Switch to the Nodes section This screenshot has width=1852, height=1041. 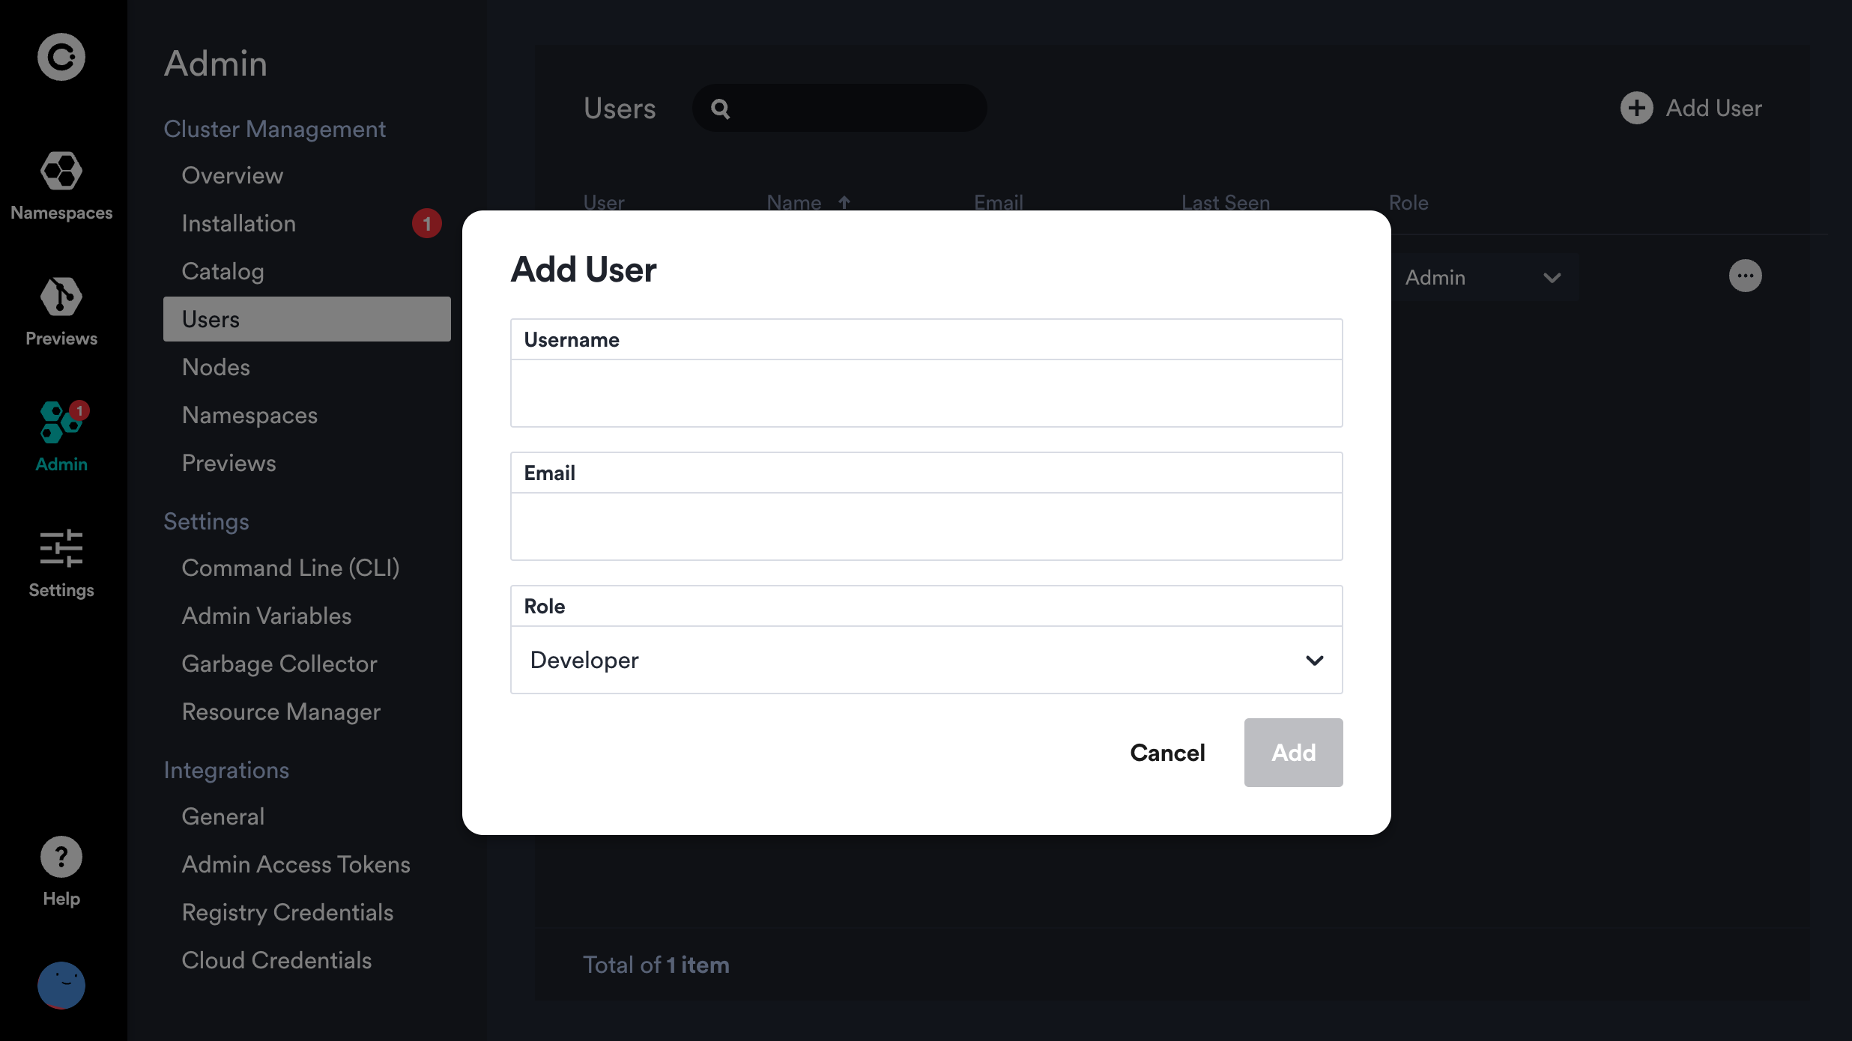pos(216,367)
